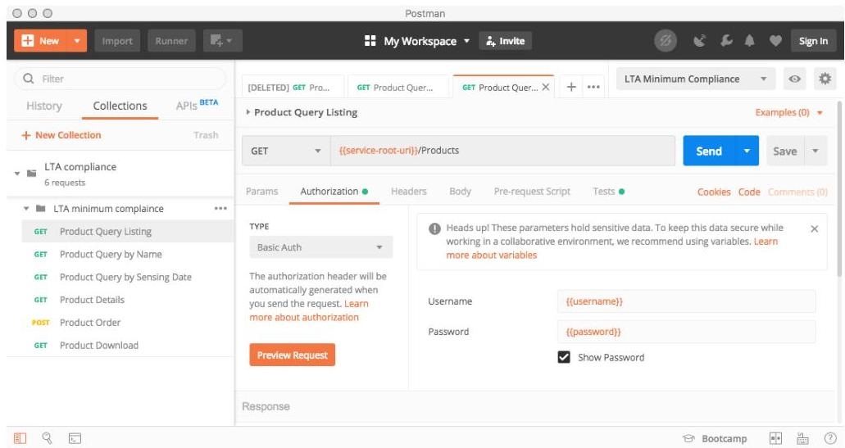Image resolution: width=845 pixels, height=448 pixels.
Task: Click the environment quick look eye icon
Action: (794, 79)
